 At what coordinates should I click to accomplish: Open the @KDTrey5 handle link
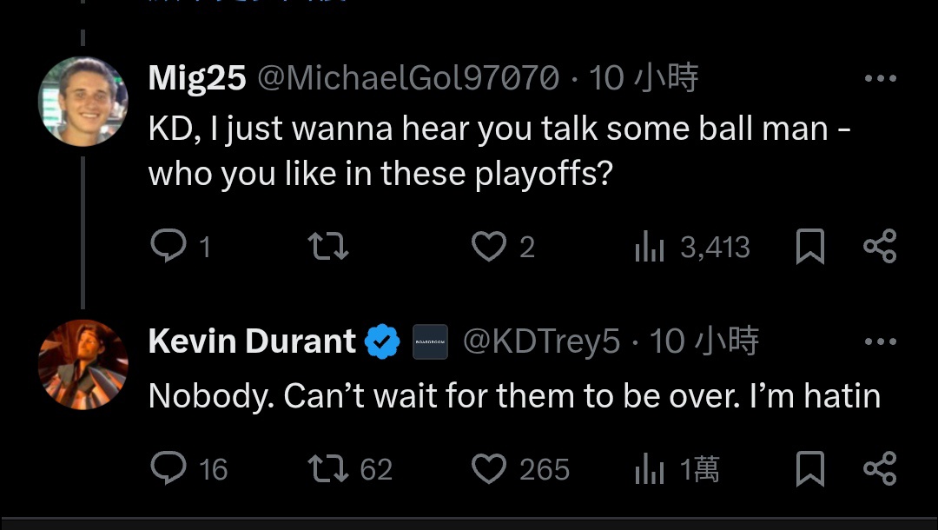tap(541, 341)
